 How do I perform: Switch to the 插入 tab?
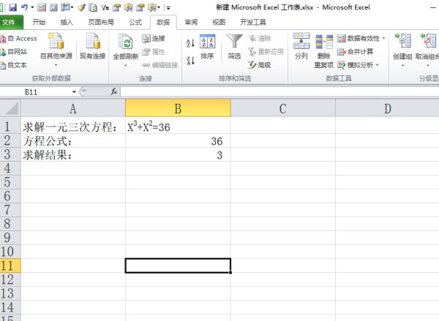67,22
